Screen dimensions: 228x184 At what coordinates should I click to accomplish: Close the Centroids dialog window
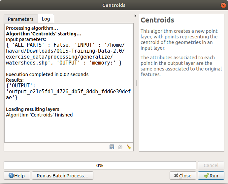222,5
